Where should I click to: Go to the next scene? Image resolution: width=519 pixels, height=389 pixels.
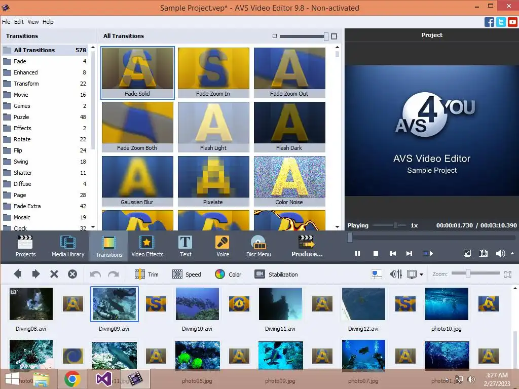click(x=428, y=254)
